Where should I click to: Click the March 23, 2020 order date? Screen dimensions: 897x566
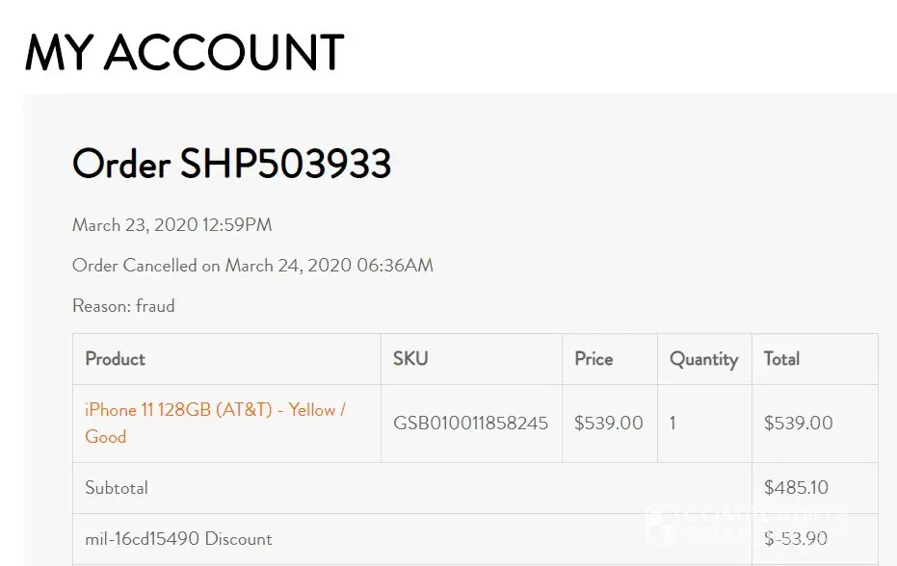point(171,225)
